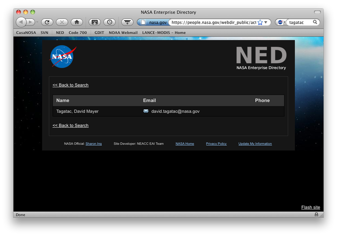The width and height of the screenshot is (337, 236).
Task: Click the downloads toolbar icon
Action: click(x=127, y=22)
